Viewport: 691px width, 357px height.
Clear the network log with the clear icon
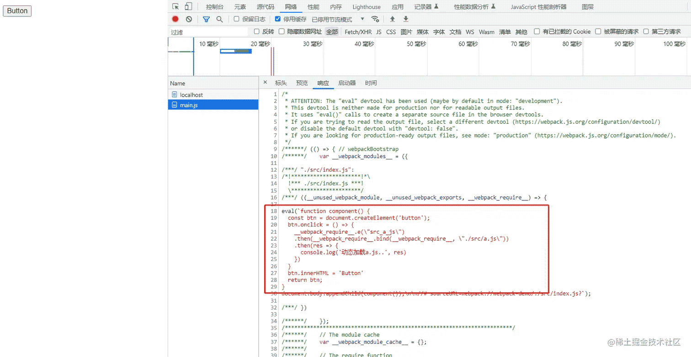[x=189, y=19]
